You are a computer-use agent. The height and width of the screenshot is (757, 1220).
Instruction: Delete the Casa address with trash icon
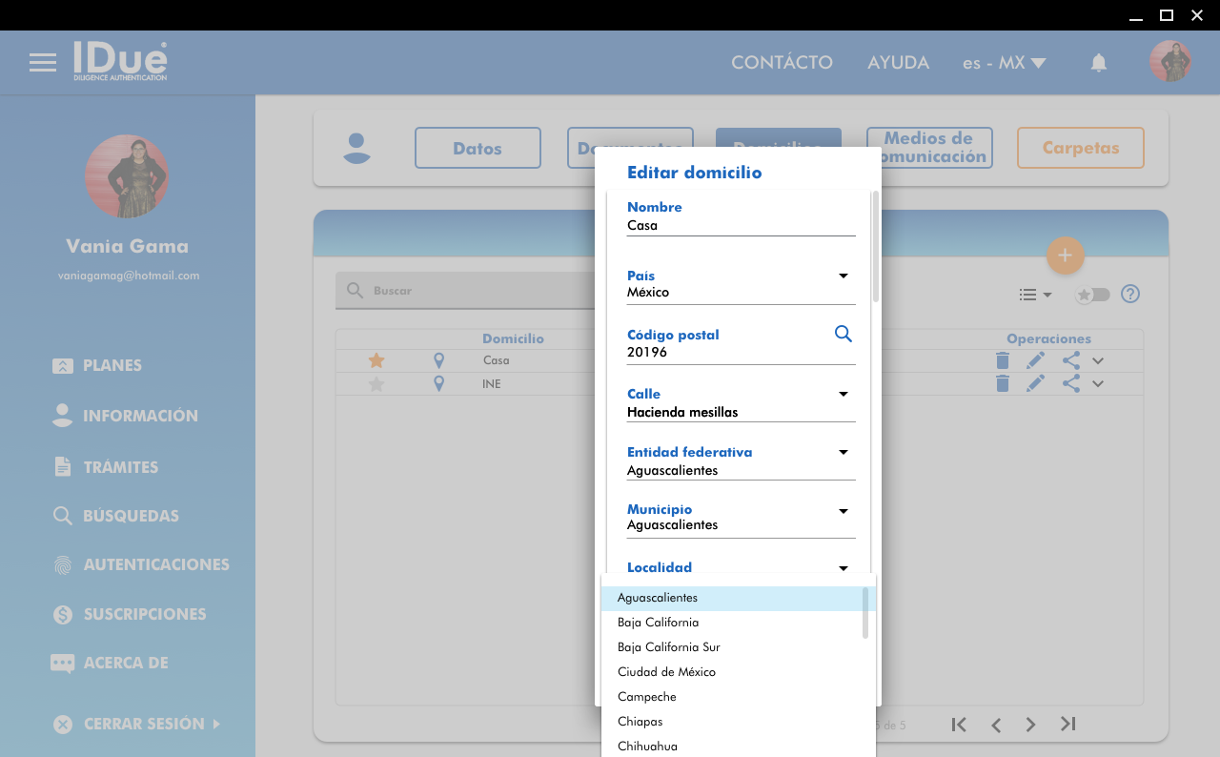[x=1002, y=360]
